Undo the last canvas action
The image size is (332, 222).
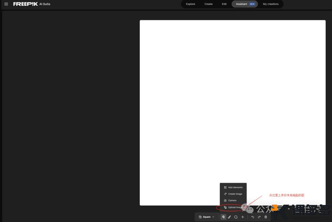click(253, 217)
